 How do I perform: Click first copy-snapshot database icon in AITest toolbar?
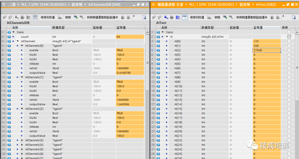[x=272, y=17]
